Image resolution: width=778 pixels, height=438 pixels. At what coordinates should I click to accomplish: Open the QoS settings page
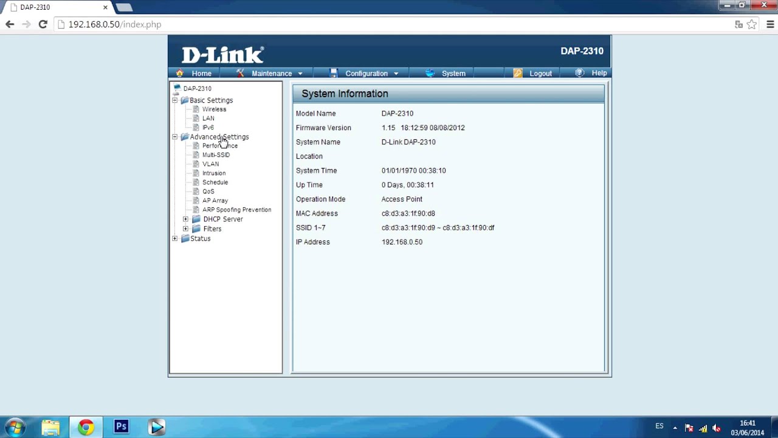coord(208,192)
